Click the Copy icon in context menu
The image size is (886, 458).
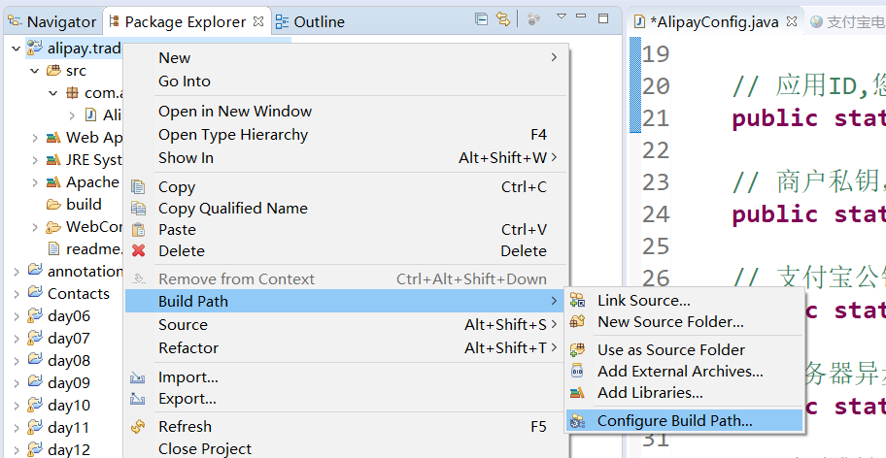click(x=138, y=186)
